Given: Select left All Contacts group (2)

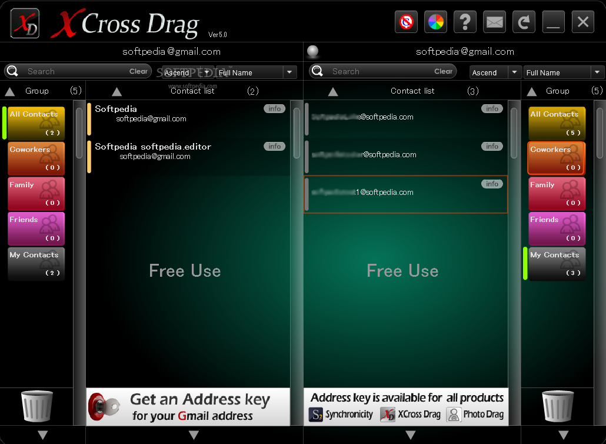Looking at the screenshot, I should click(x=36, y=124).
